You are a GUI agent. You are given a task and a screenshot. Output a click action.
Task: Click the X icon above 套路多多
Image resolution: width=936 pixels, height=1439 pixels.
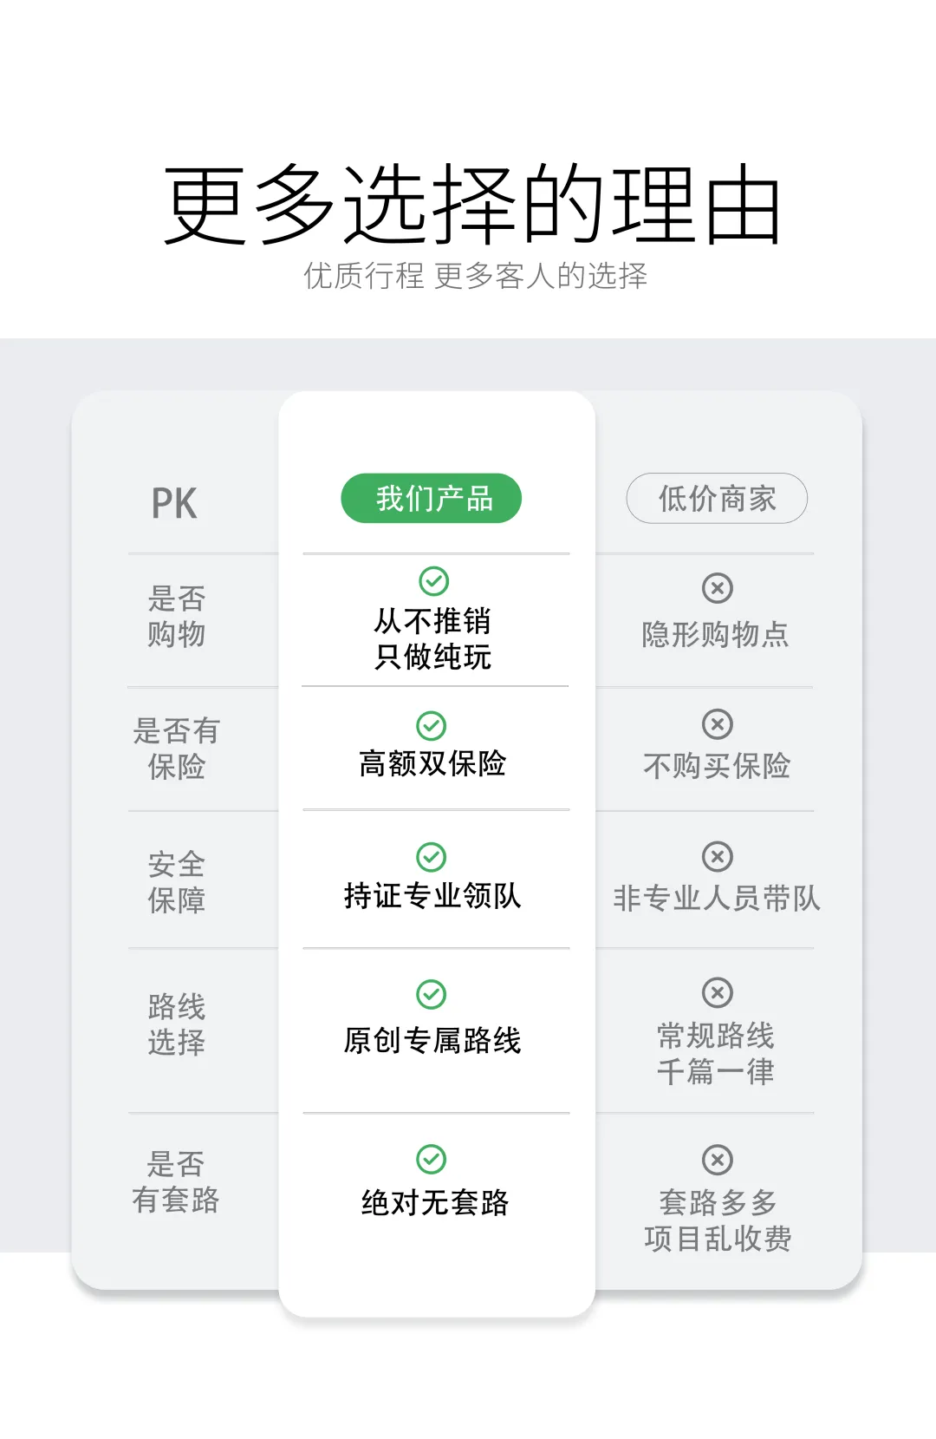(718, 1160)
